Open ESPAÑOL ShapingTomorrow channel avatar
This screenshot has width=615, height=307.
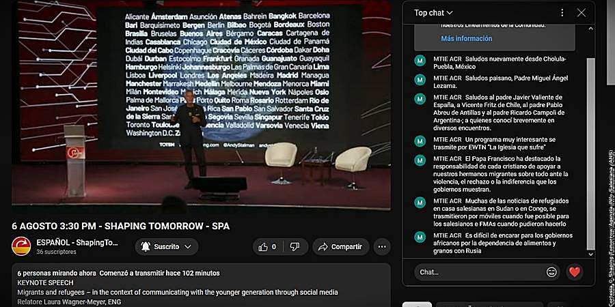coord(21,246)
